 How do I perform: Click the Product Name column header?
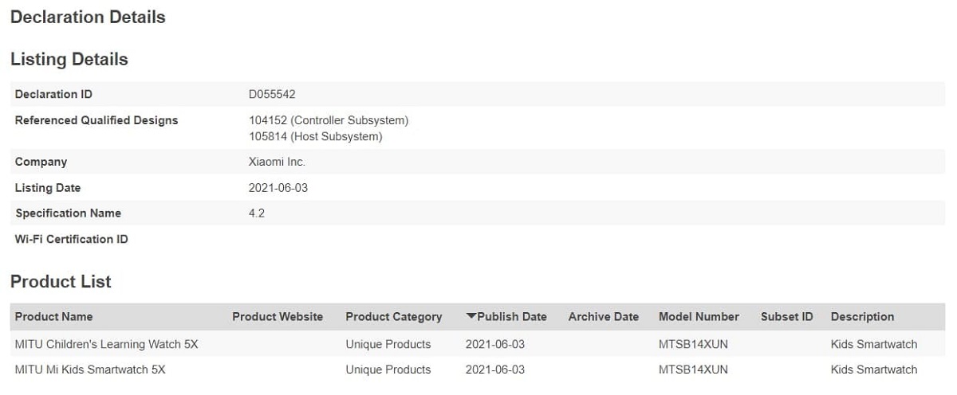click(x=53, y=317)
